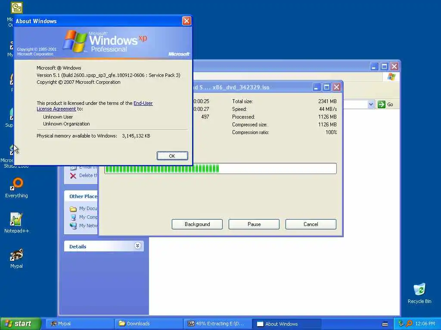Minimize the 7-Zip extraction window

pyautogui.click(x=317, y=87)
